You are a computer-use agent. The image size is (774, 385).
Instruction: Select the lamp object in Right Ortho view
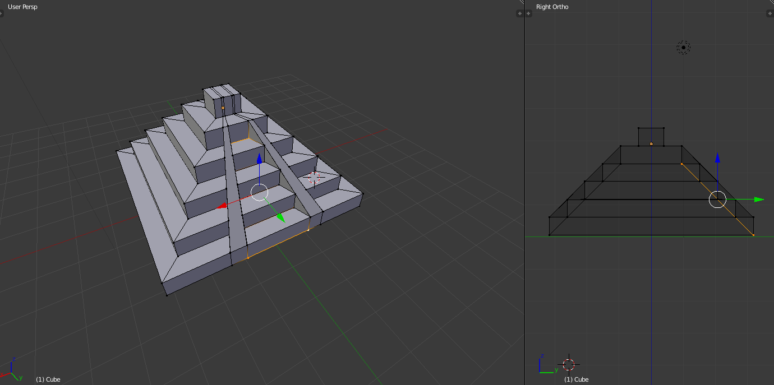683,48
